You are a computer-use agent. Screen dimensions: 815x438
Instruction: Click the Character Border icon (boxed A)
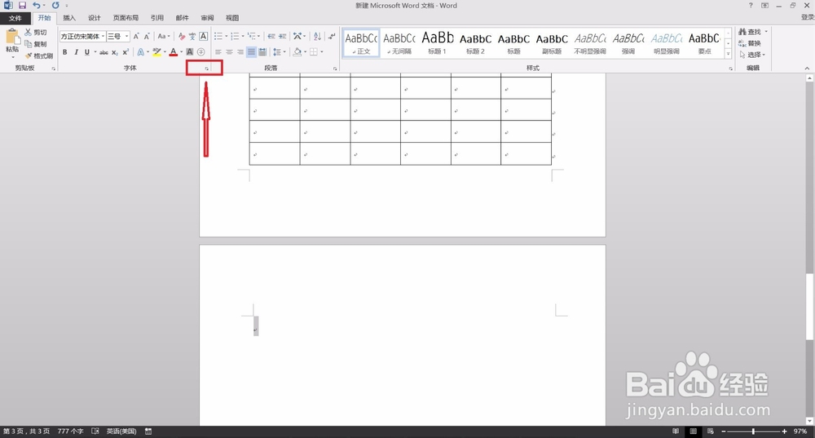point(203,37)
